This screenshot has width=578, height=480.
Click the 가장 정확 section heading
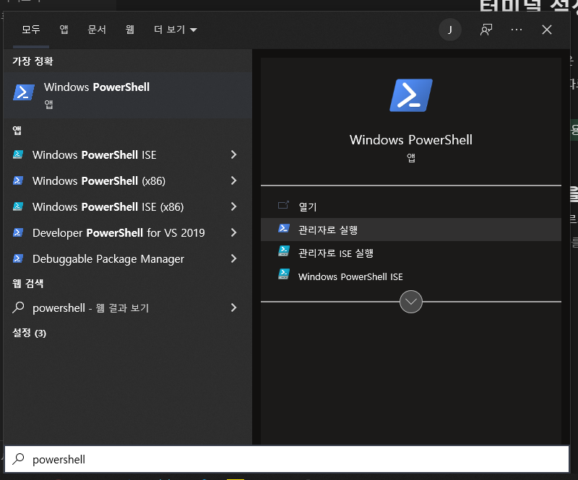pyautogui.click(x=33, y=61)
